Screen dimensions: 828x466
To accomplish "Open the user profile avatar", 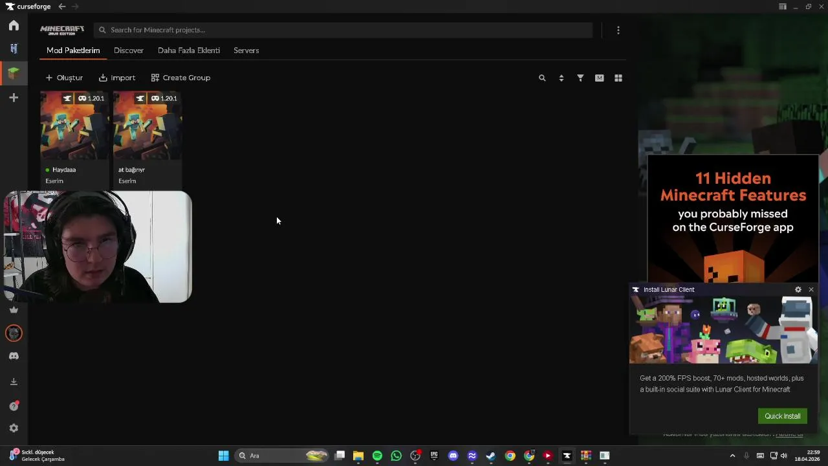I will [x=14, y=333].
